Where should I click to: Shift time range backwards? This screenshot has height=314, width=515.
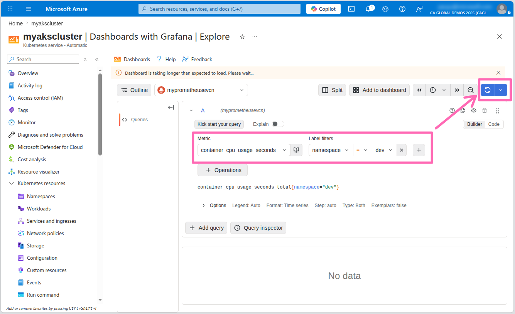coord(419,90)
